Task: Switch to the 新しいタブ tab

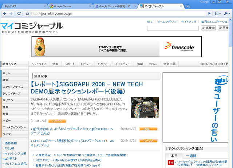Action: [x=24, y=6]
